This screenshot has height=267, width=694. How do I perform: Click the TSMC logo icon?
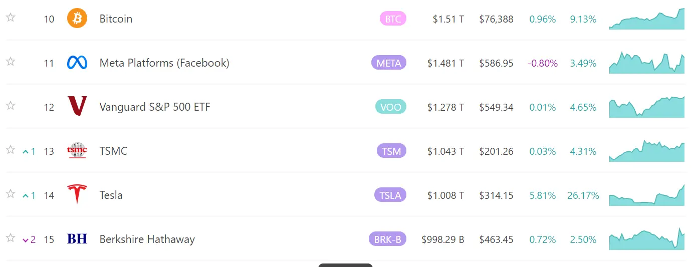(x=77, y=151)
